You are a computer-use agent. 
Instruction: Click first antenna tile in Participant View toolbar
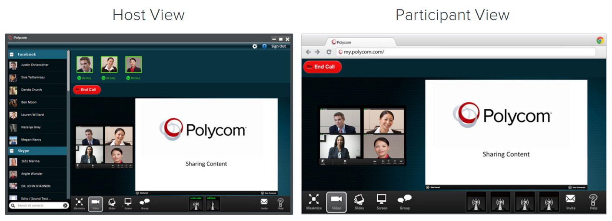coord(476,202)
